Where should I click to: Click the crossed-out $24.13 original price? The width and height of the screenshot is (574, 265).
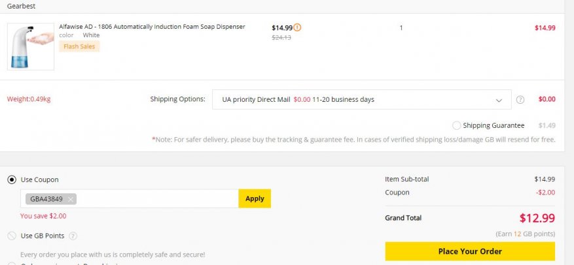[281, 37]
